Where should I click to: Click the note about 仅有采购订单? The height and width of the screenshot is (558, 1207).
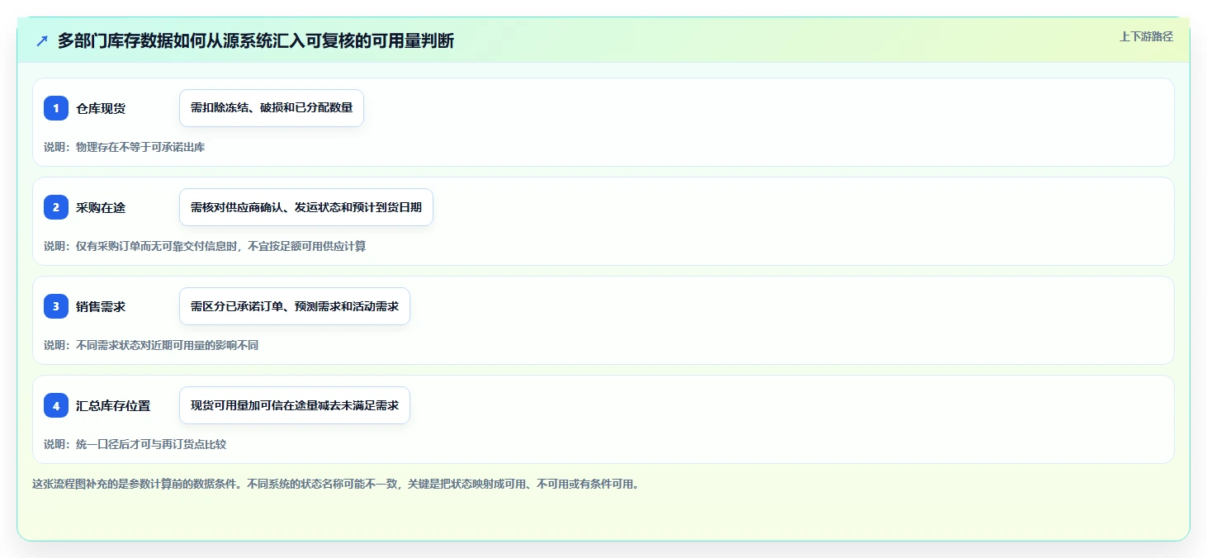[x=205, y=246]
